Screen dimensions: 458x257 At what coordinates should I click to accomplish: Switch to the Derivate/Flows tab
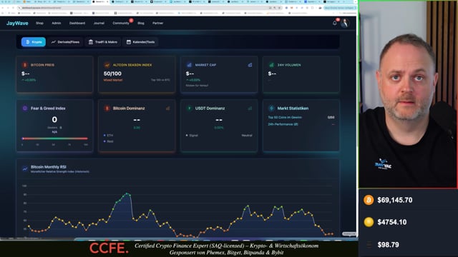65,42
